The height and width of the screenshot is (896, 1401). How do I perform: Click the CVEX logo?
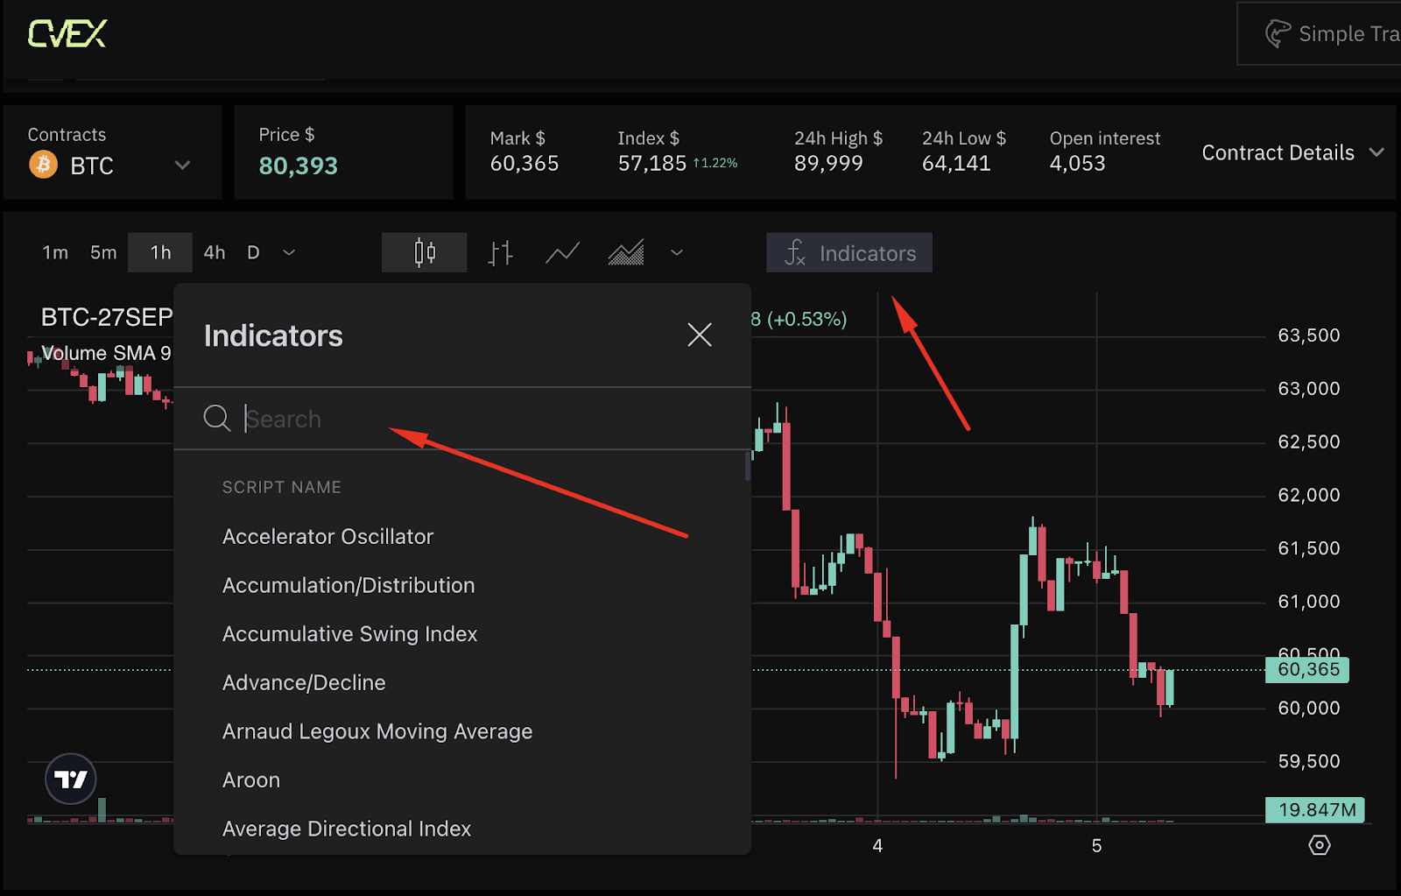pos(67,34)
